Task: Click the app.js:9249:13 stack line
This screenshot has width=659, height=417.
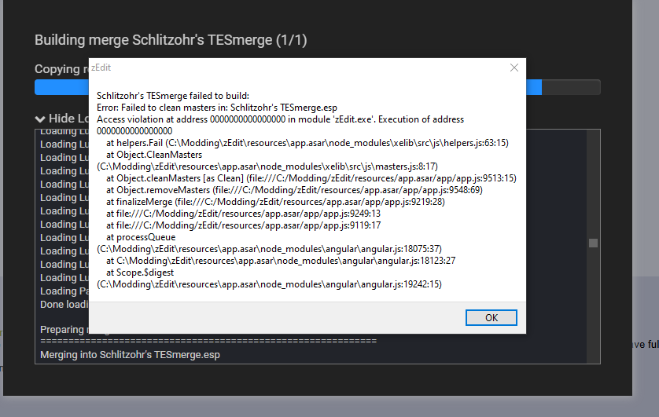Action: click(x=243, y=213)
